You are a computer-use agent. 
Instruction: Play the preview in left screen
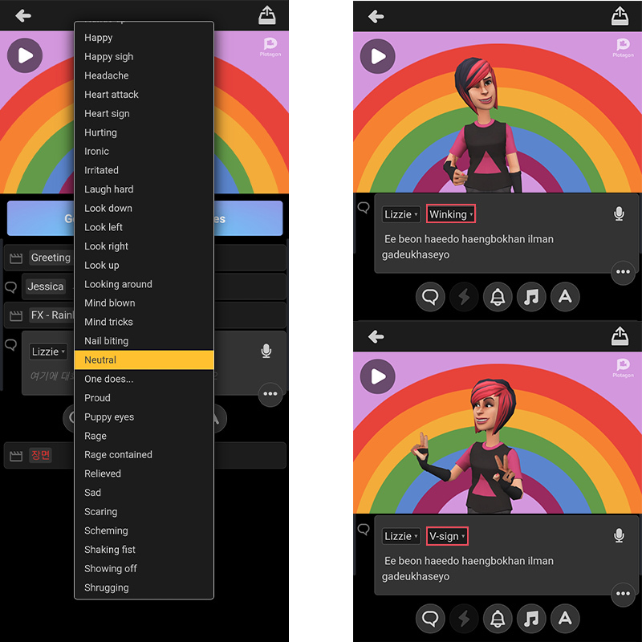(25, 55)
